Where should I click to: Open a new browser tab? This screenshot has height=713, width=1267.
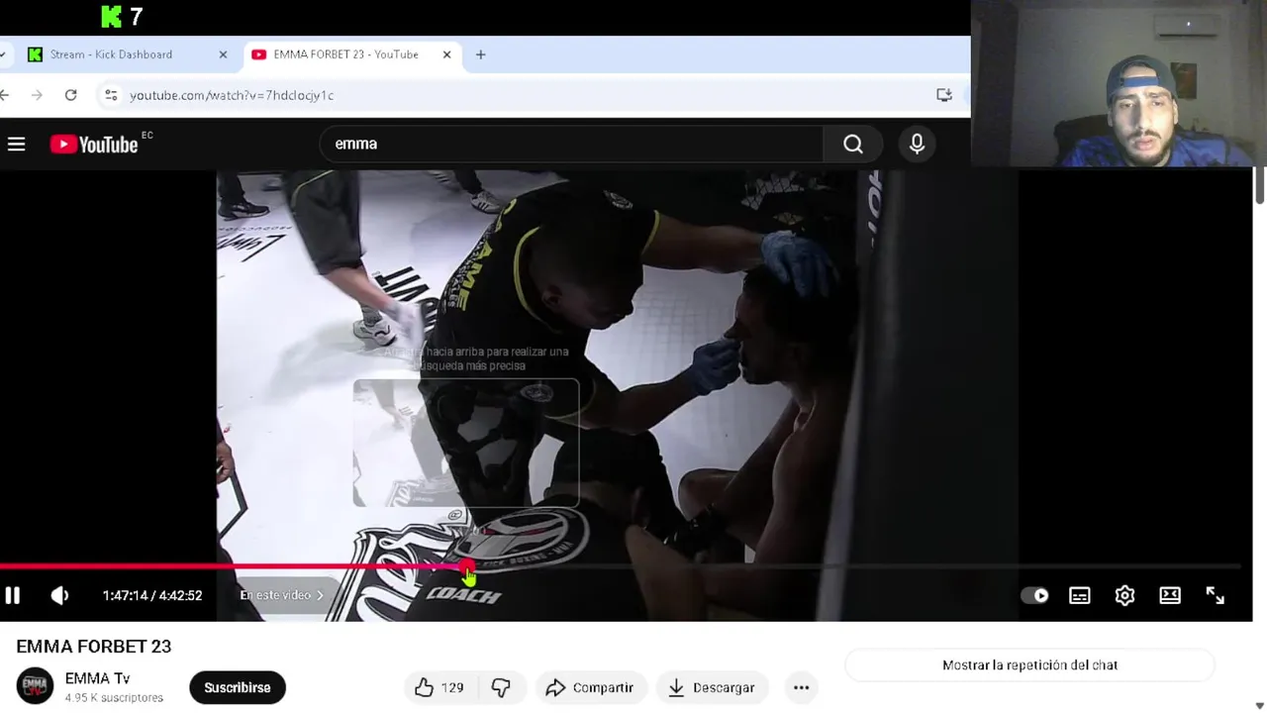(480, 54)
